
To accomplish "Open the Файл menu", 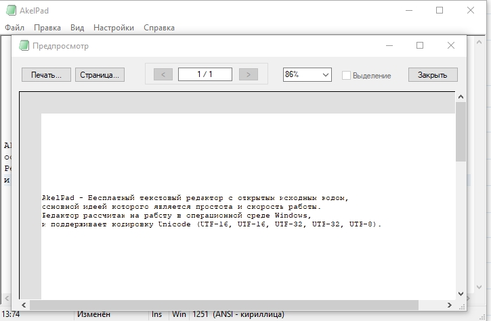I will [x=14, y=28].
